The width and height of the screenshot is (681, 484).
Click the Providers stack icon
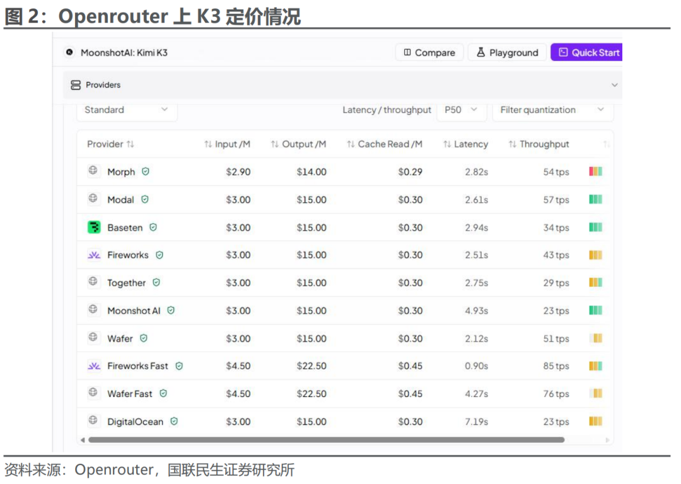coord(76,85)
